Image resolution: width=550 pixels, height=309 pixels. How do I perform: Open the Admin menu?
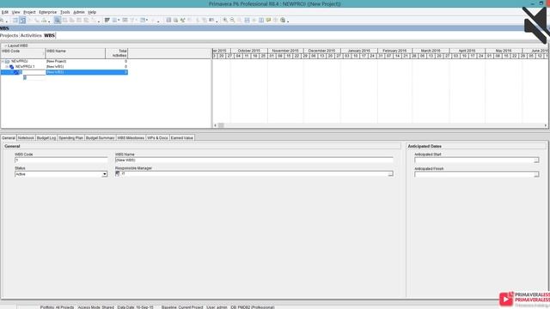[x=79, y=12]
